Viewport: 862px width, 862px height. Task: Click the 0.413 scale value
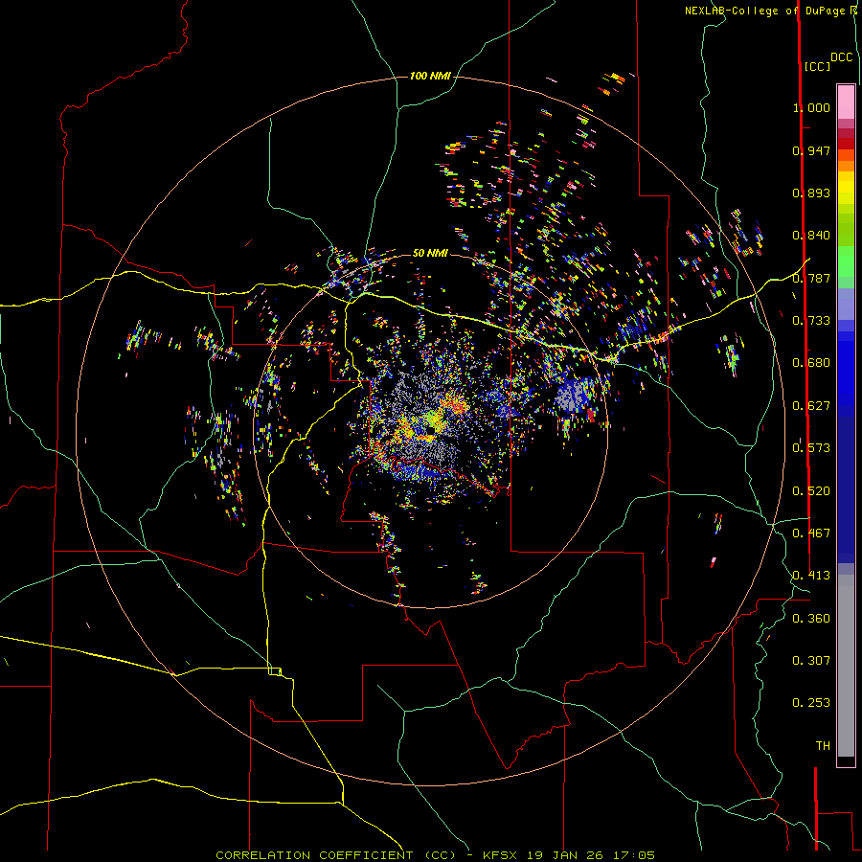click(811, 576)
